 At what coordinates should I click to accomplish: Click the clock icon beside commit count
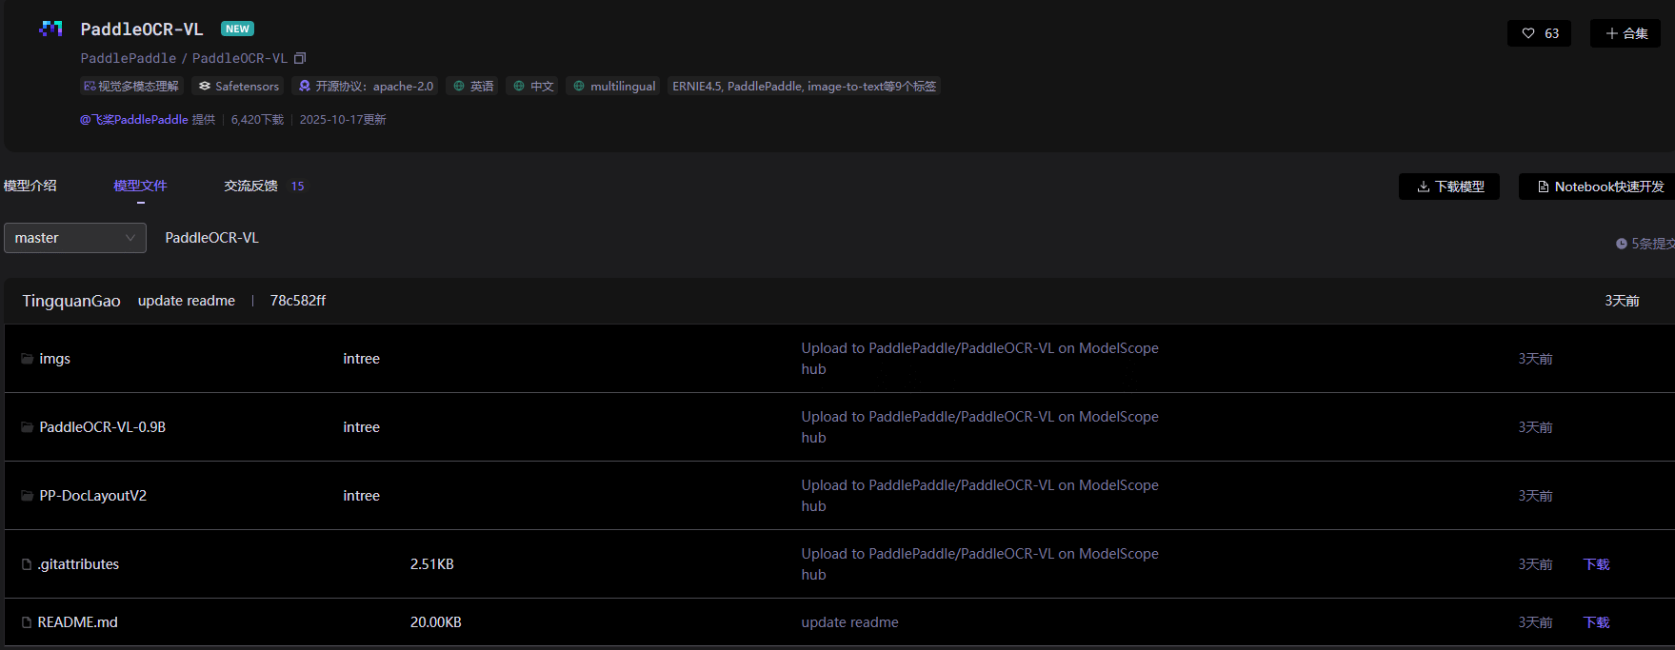tap(1622, 244)
